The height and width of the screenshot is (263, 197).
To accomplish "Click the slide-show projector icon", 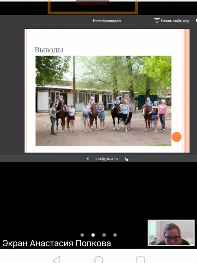I will point(157,21).
